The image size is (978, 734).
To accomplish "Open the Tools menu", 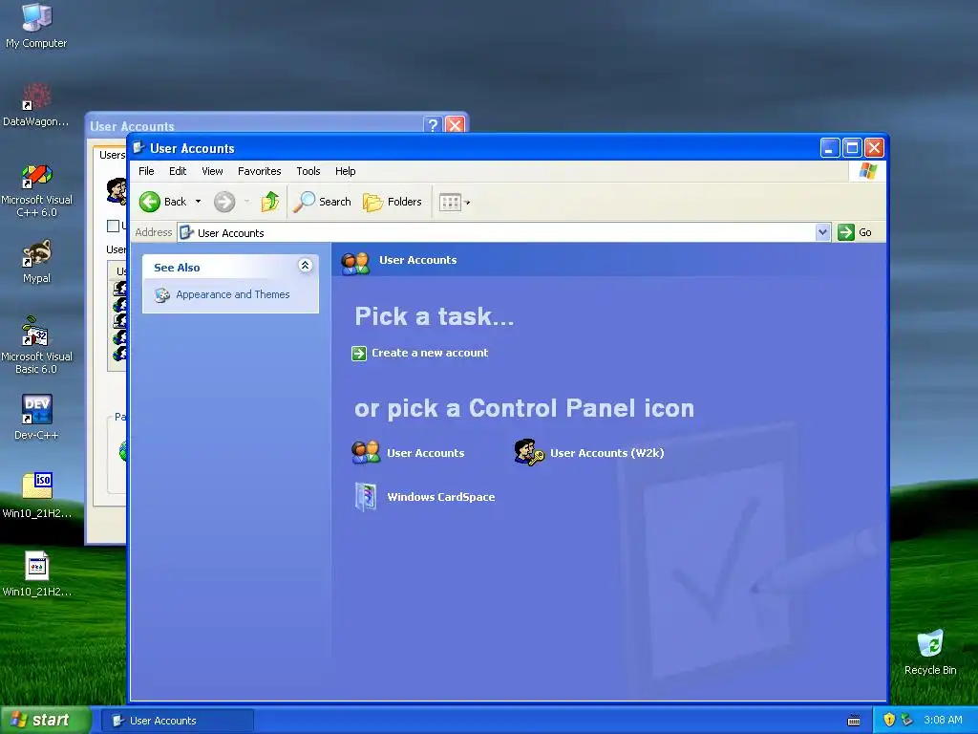I will click(x=308, y=171).
